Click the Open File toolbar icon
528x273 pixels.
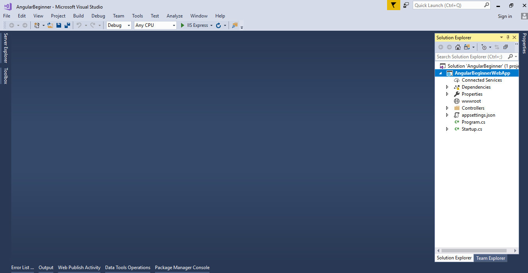(50, 25)
